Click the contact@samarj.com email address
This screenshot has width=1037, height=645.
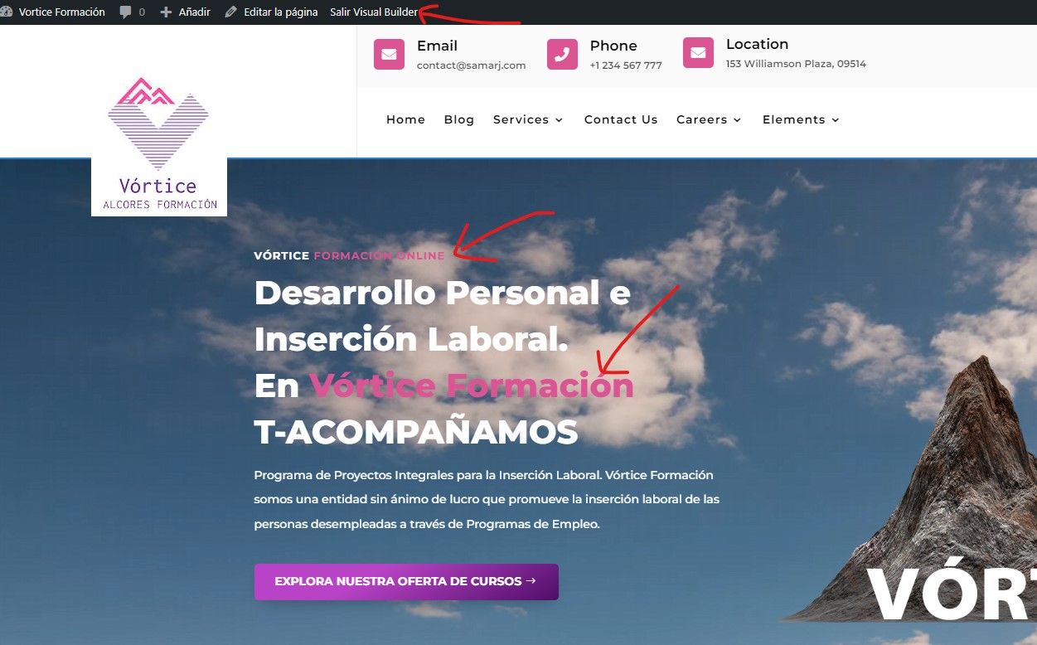point(471,65)
